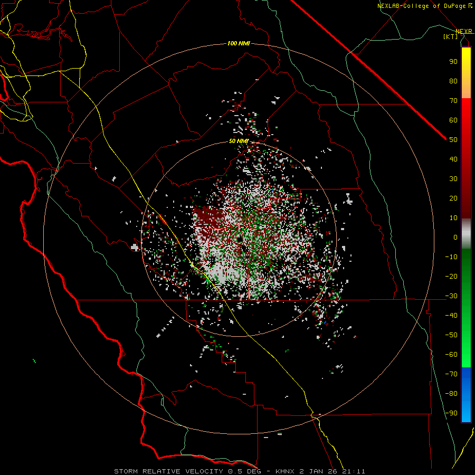Click the 2 JAN 26 date text

[x=319, y=471]
